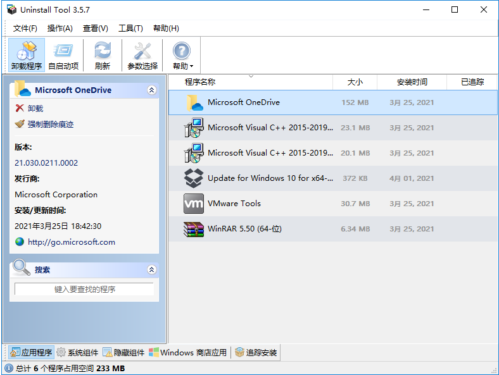Click the Microsoft OneDrive row icon
Screen dimensions: 499x375
194,102
